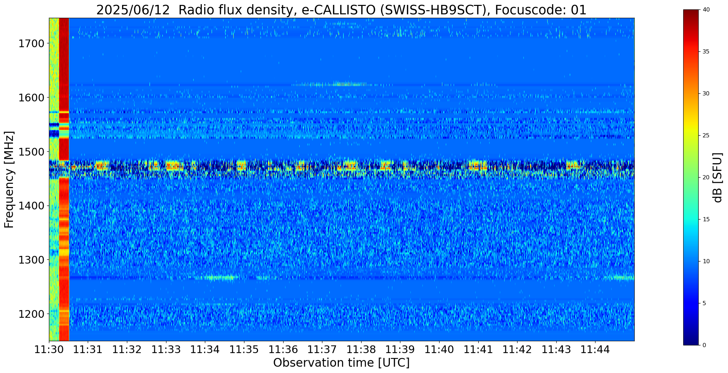
Task: Click the 'dB [SFU]' colorbar label
Action: 718,178
